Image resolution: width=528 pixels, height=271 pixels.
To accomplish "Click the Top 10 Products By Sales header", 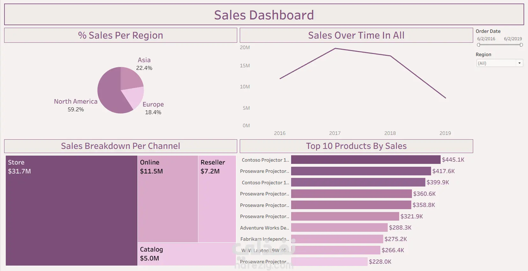I will coord(356,146).
